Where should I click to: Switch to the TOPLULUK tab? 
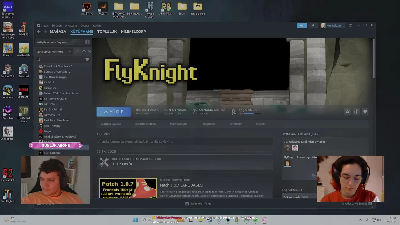pyautogui.click(x=107, y=32)
